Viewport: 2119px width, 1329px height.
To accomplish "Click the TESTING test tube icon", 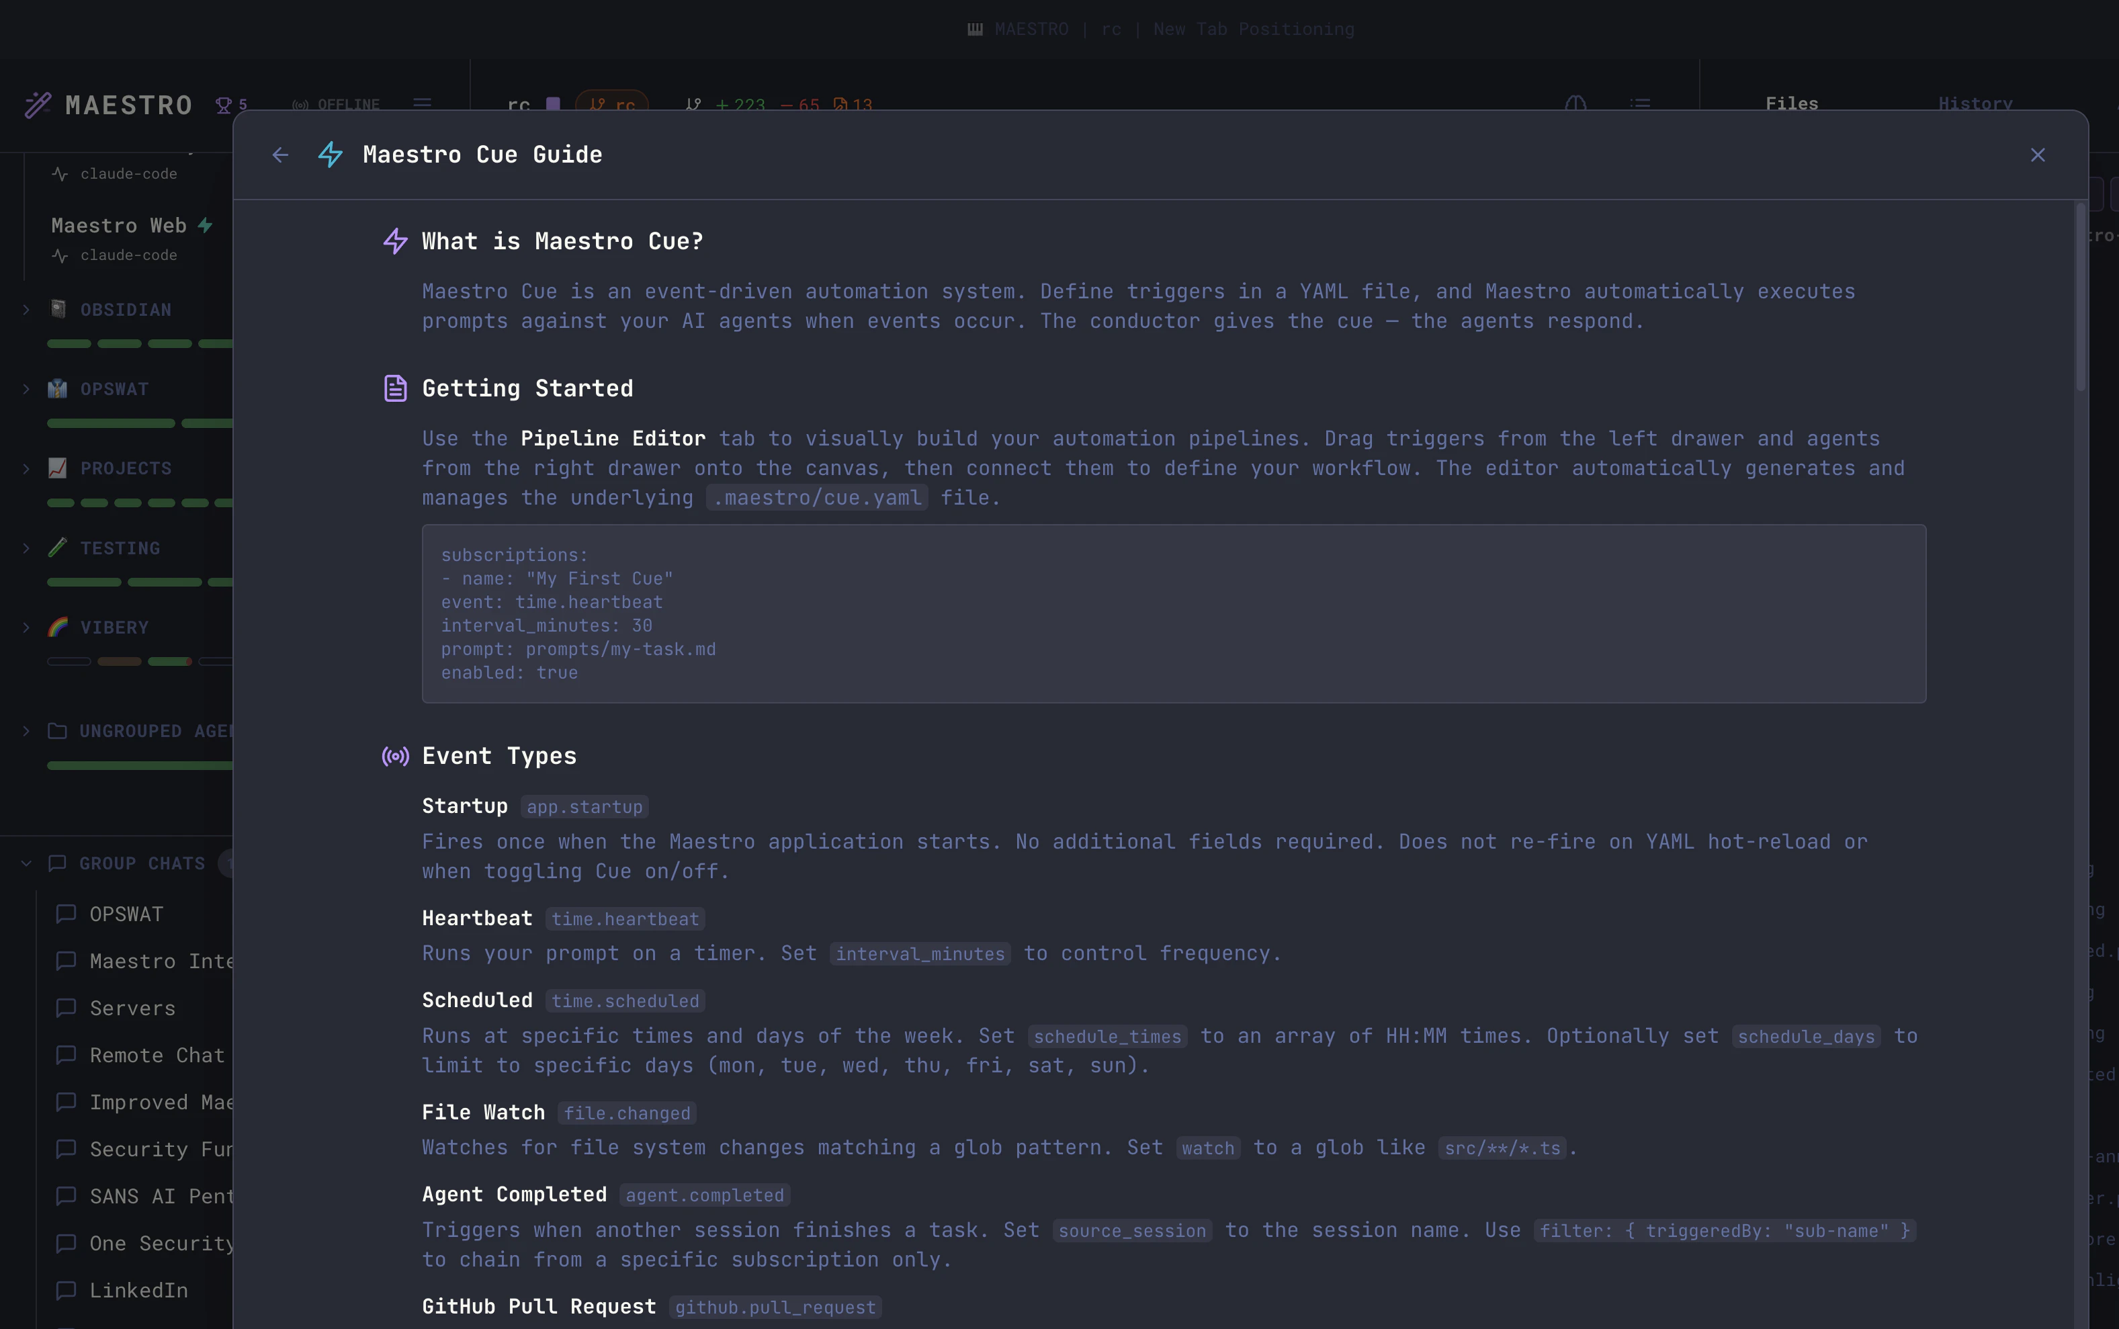I will (58, 548).
